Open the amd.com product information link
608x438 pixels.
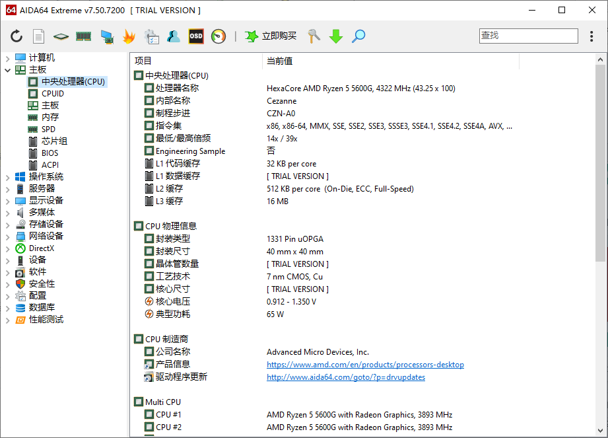pos(365,365)
